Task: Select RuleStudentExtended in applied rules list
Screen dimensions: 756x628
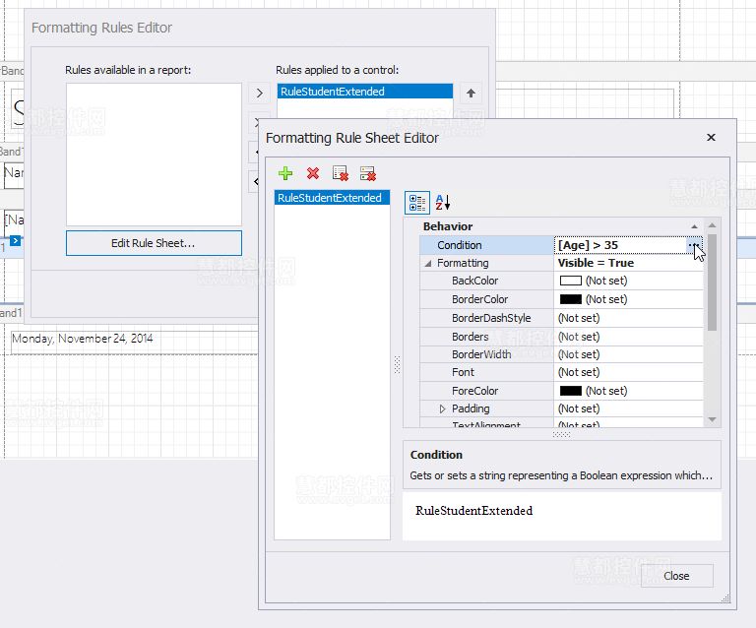Action: pos(365,92)
